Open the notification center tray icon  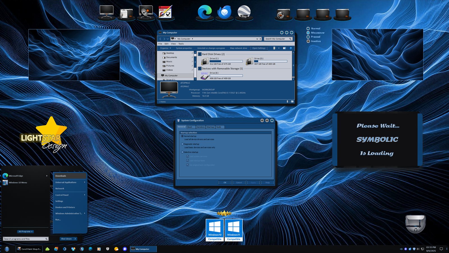(441, 249)
